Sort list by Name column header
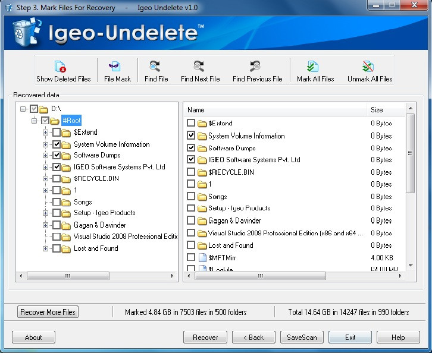Screen dimensions: 432x353 click(x=276, y=110)
